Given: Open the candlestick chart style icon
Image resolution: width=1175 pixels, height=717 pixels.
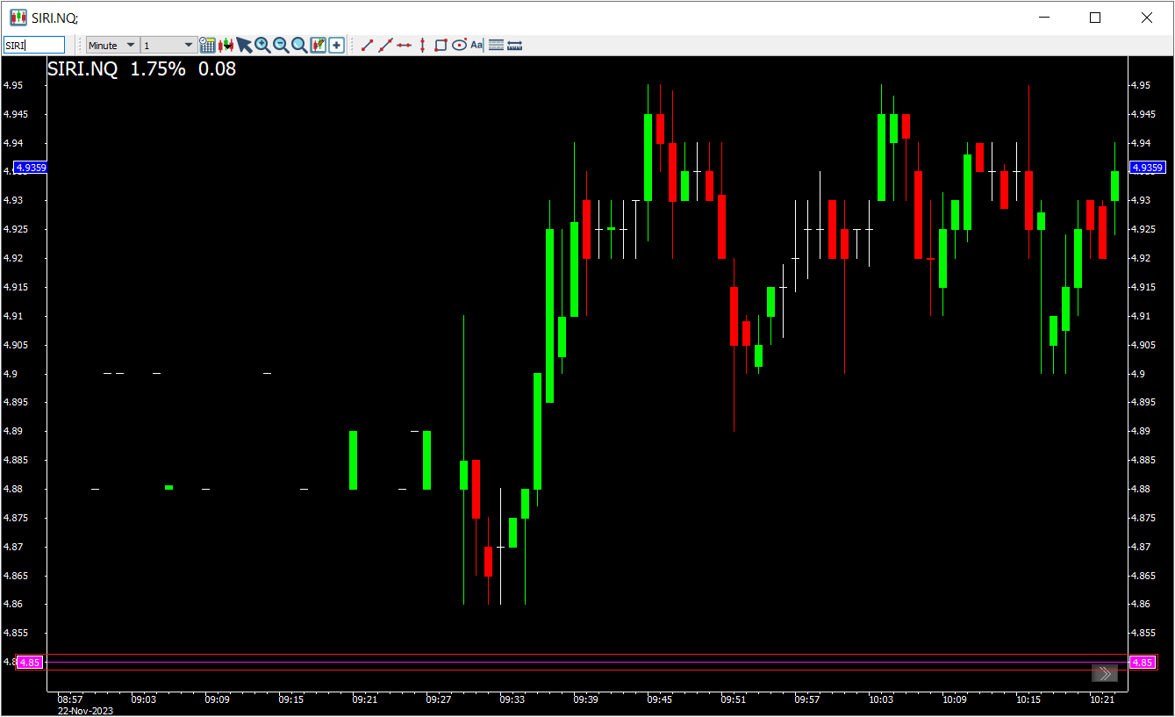Looking at the screenshot, I should coord(226,45).
